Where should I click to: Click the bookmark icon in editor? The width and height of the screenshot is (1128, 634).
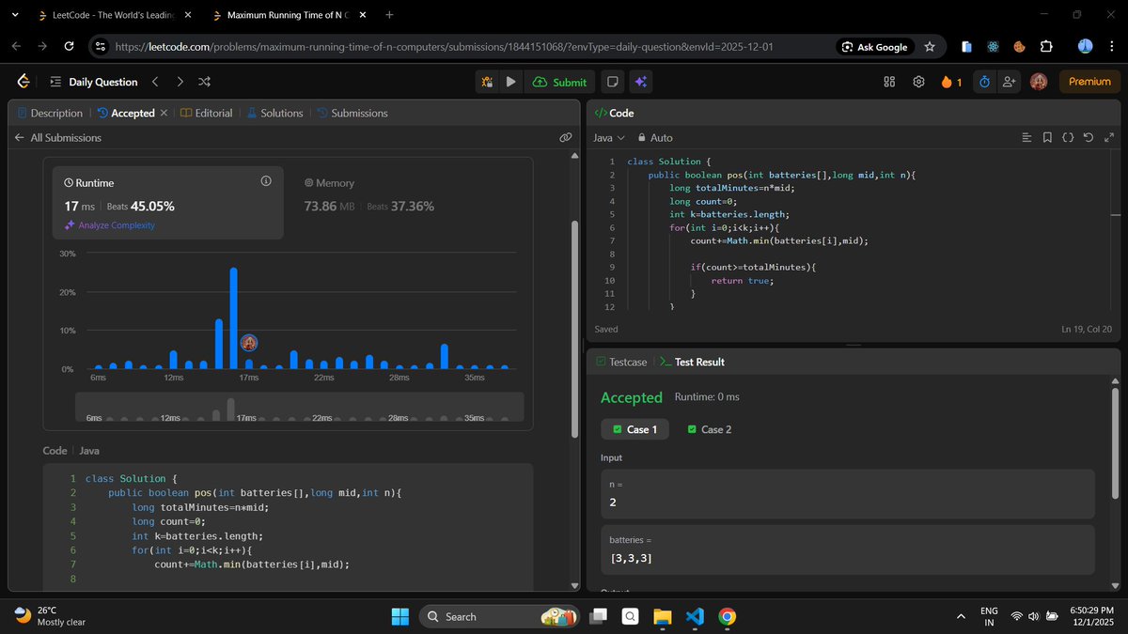pyautogui.click(x=1047, y=137)
